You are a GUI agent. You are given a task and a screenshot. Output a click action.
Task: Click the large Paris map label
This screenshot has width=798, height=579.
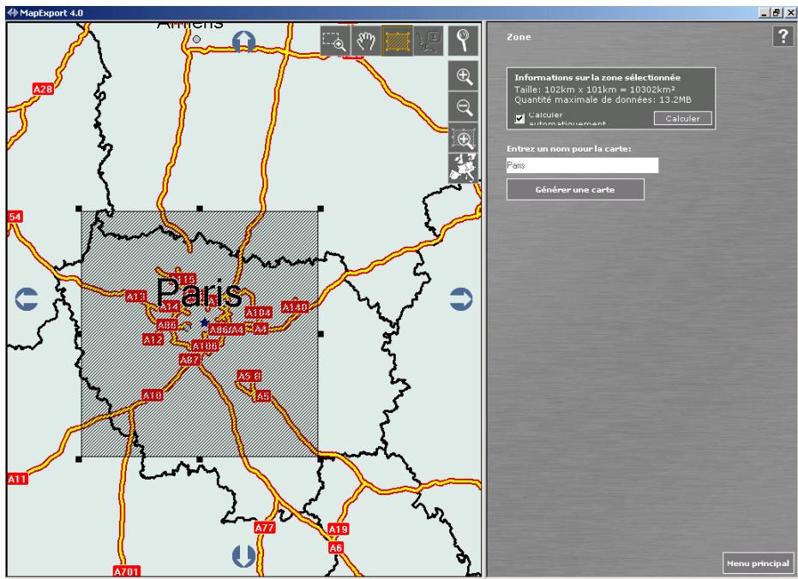pos(199,292)
